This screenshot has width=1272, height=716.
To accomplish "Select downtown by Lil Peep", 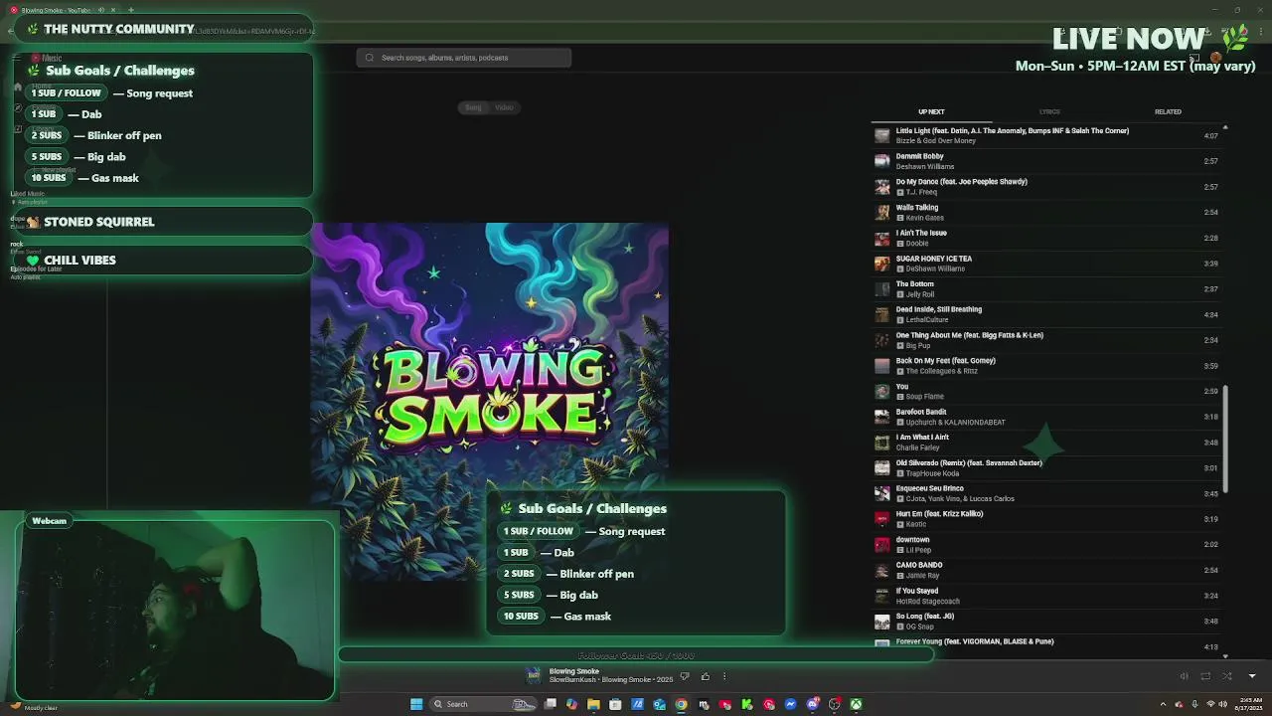I will pos(1047,545).
